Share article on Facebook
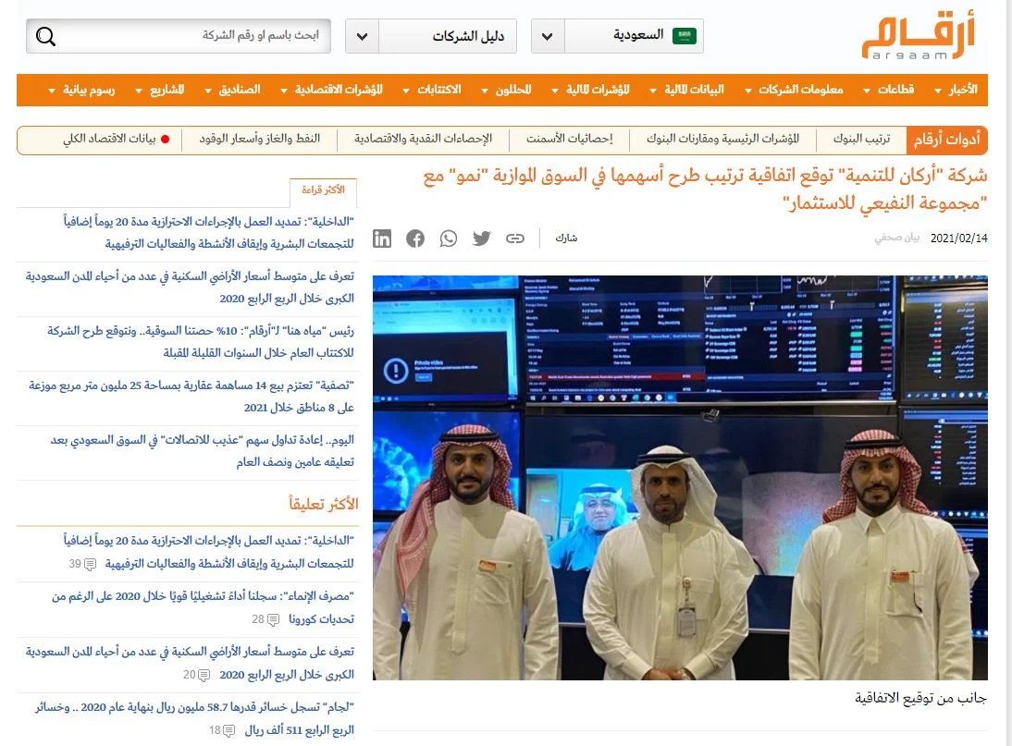Image resolution: width=1012 pixels, height=746 pixels. [415, 238]
